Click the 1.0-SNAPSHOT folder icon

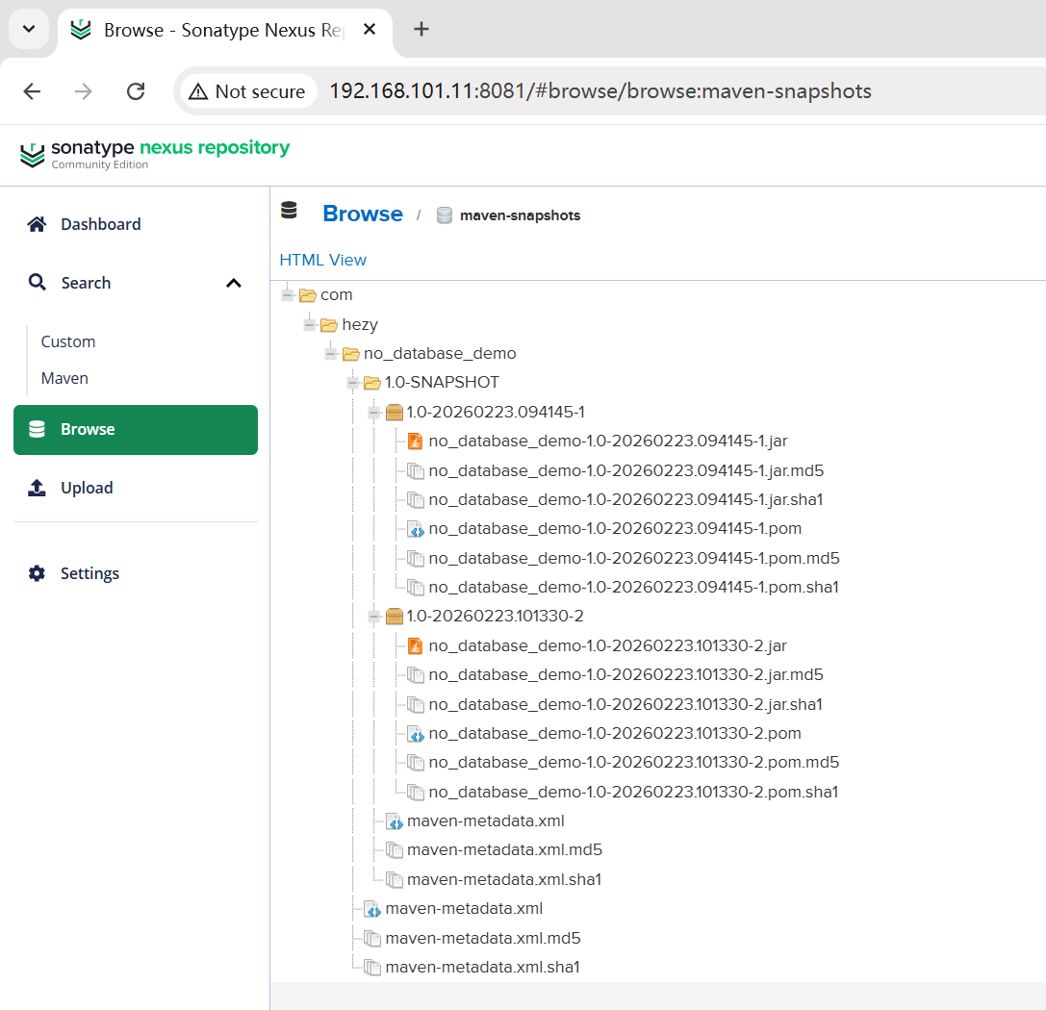coord(372,383)
